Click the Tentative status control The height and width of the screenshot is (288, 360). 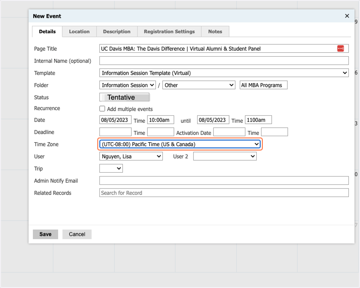coord(124,97)
